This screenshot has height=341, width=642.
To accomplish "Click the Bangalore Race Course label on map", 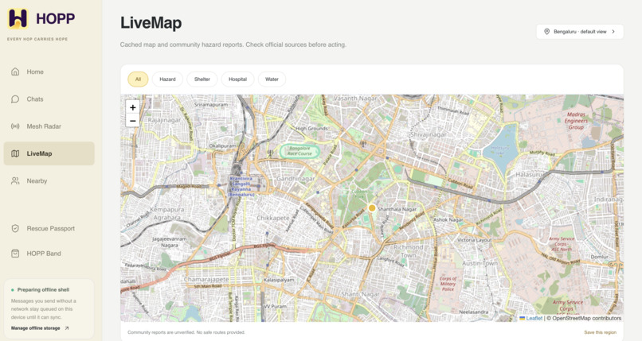I will tap(299, 151).
